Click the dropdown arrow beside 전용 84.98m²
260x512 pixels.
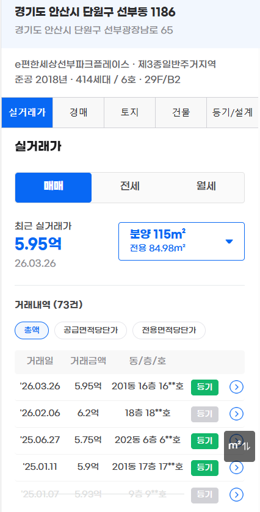(229, 242)
